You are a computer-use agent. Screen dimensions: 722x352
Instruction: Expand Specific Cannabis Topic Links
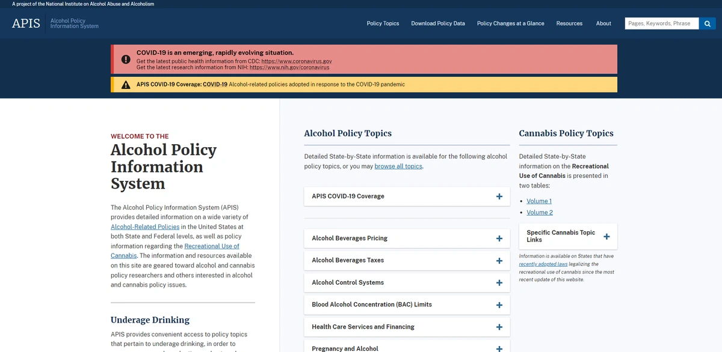568,237
